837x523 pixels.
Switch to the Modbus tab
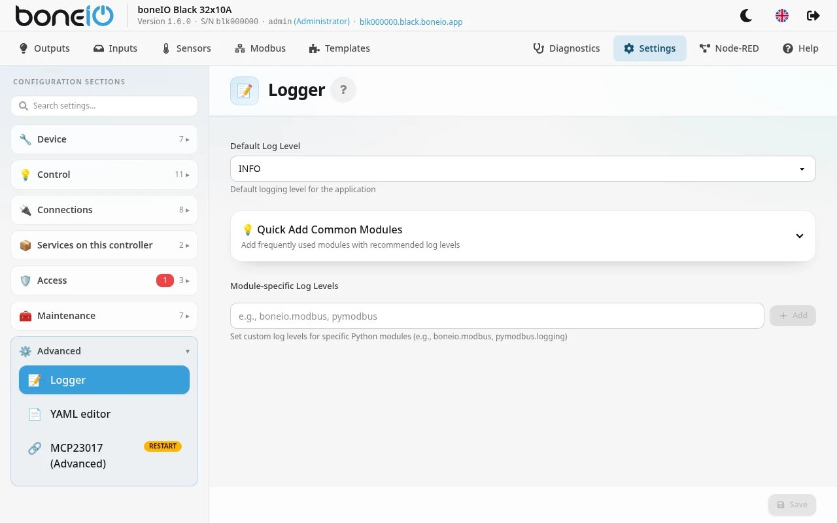[260, 48]
